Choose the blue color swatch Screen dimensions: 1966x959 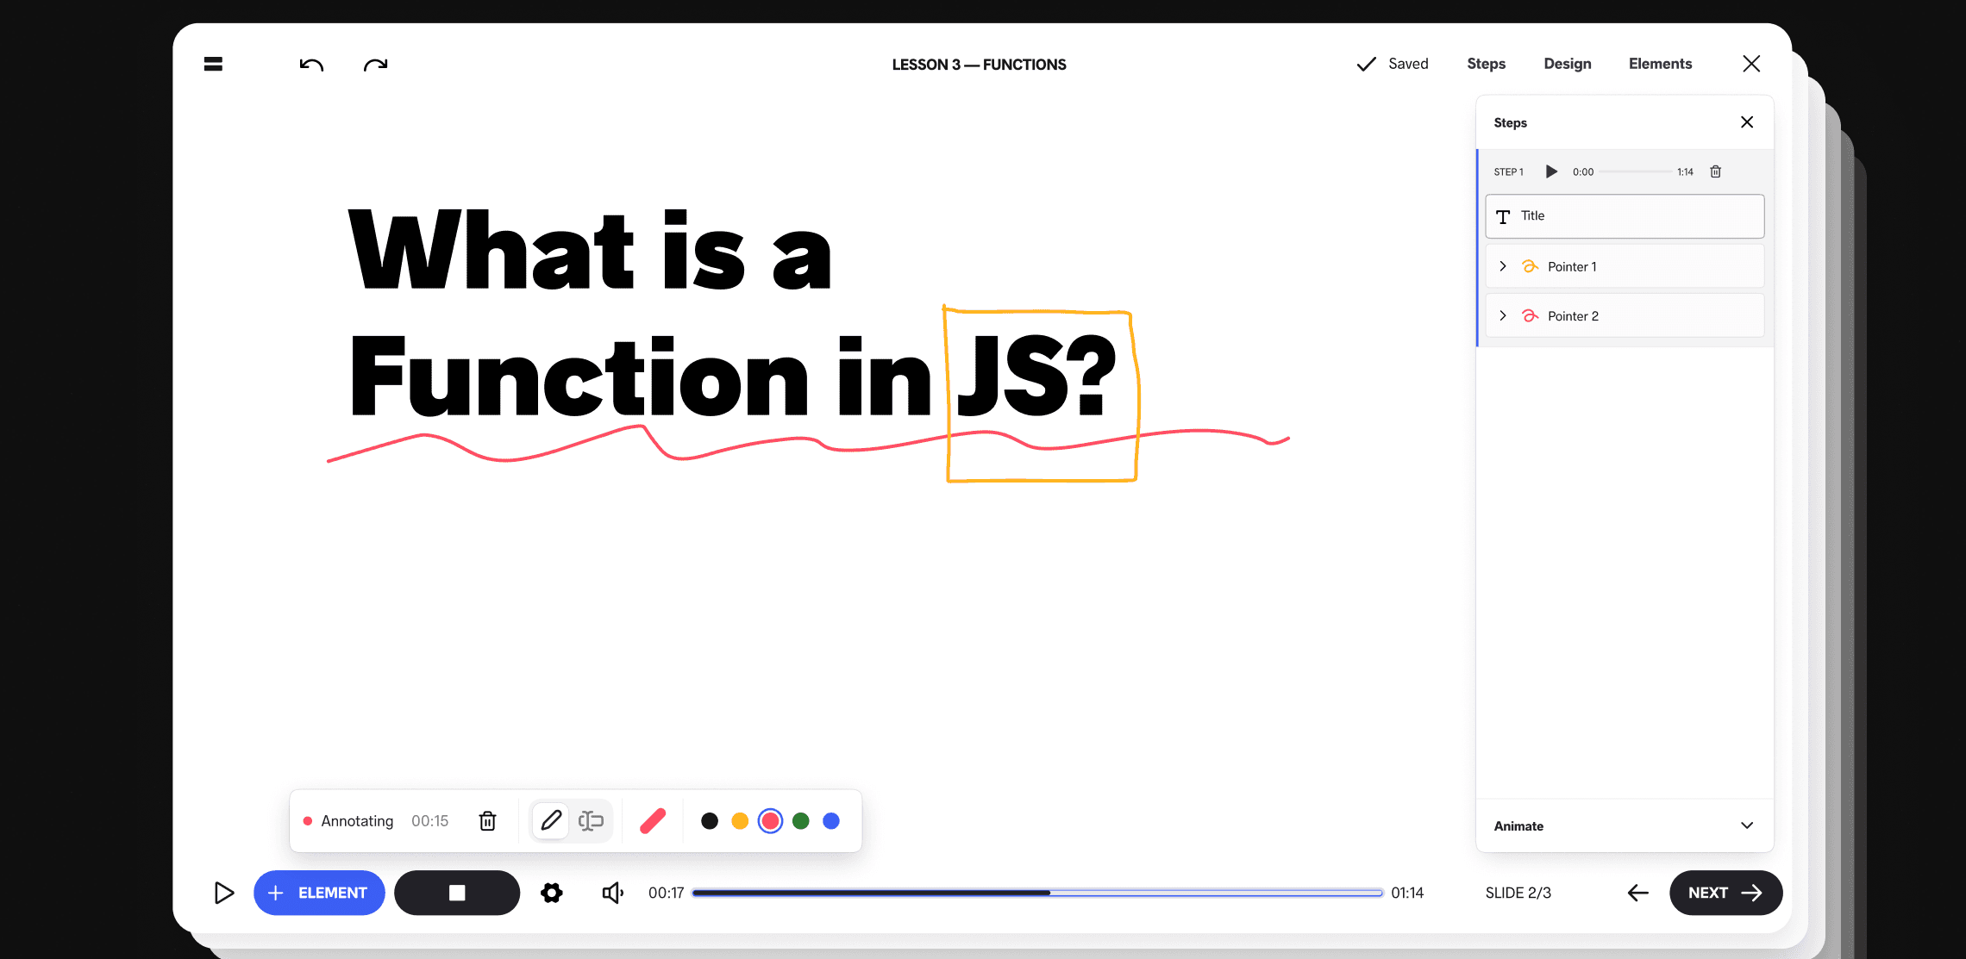click(x=831, y=821)
